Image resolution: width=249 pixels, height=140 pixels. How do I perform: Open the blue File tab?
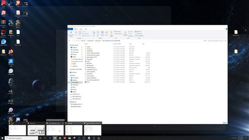pyautogui.click(x=70, y=29)
